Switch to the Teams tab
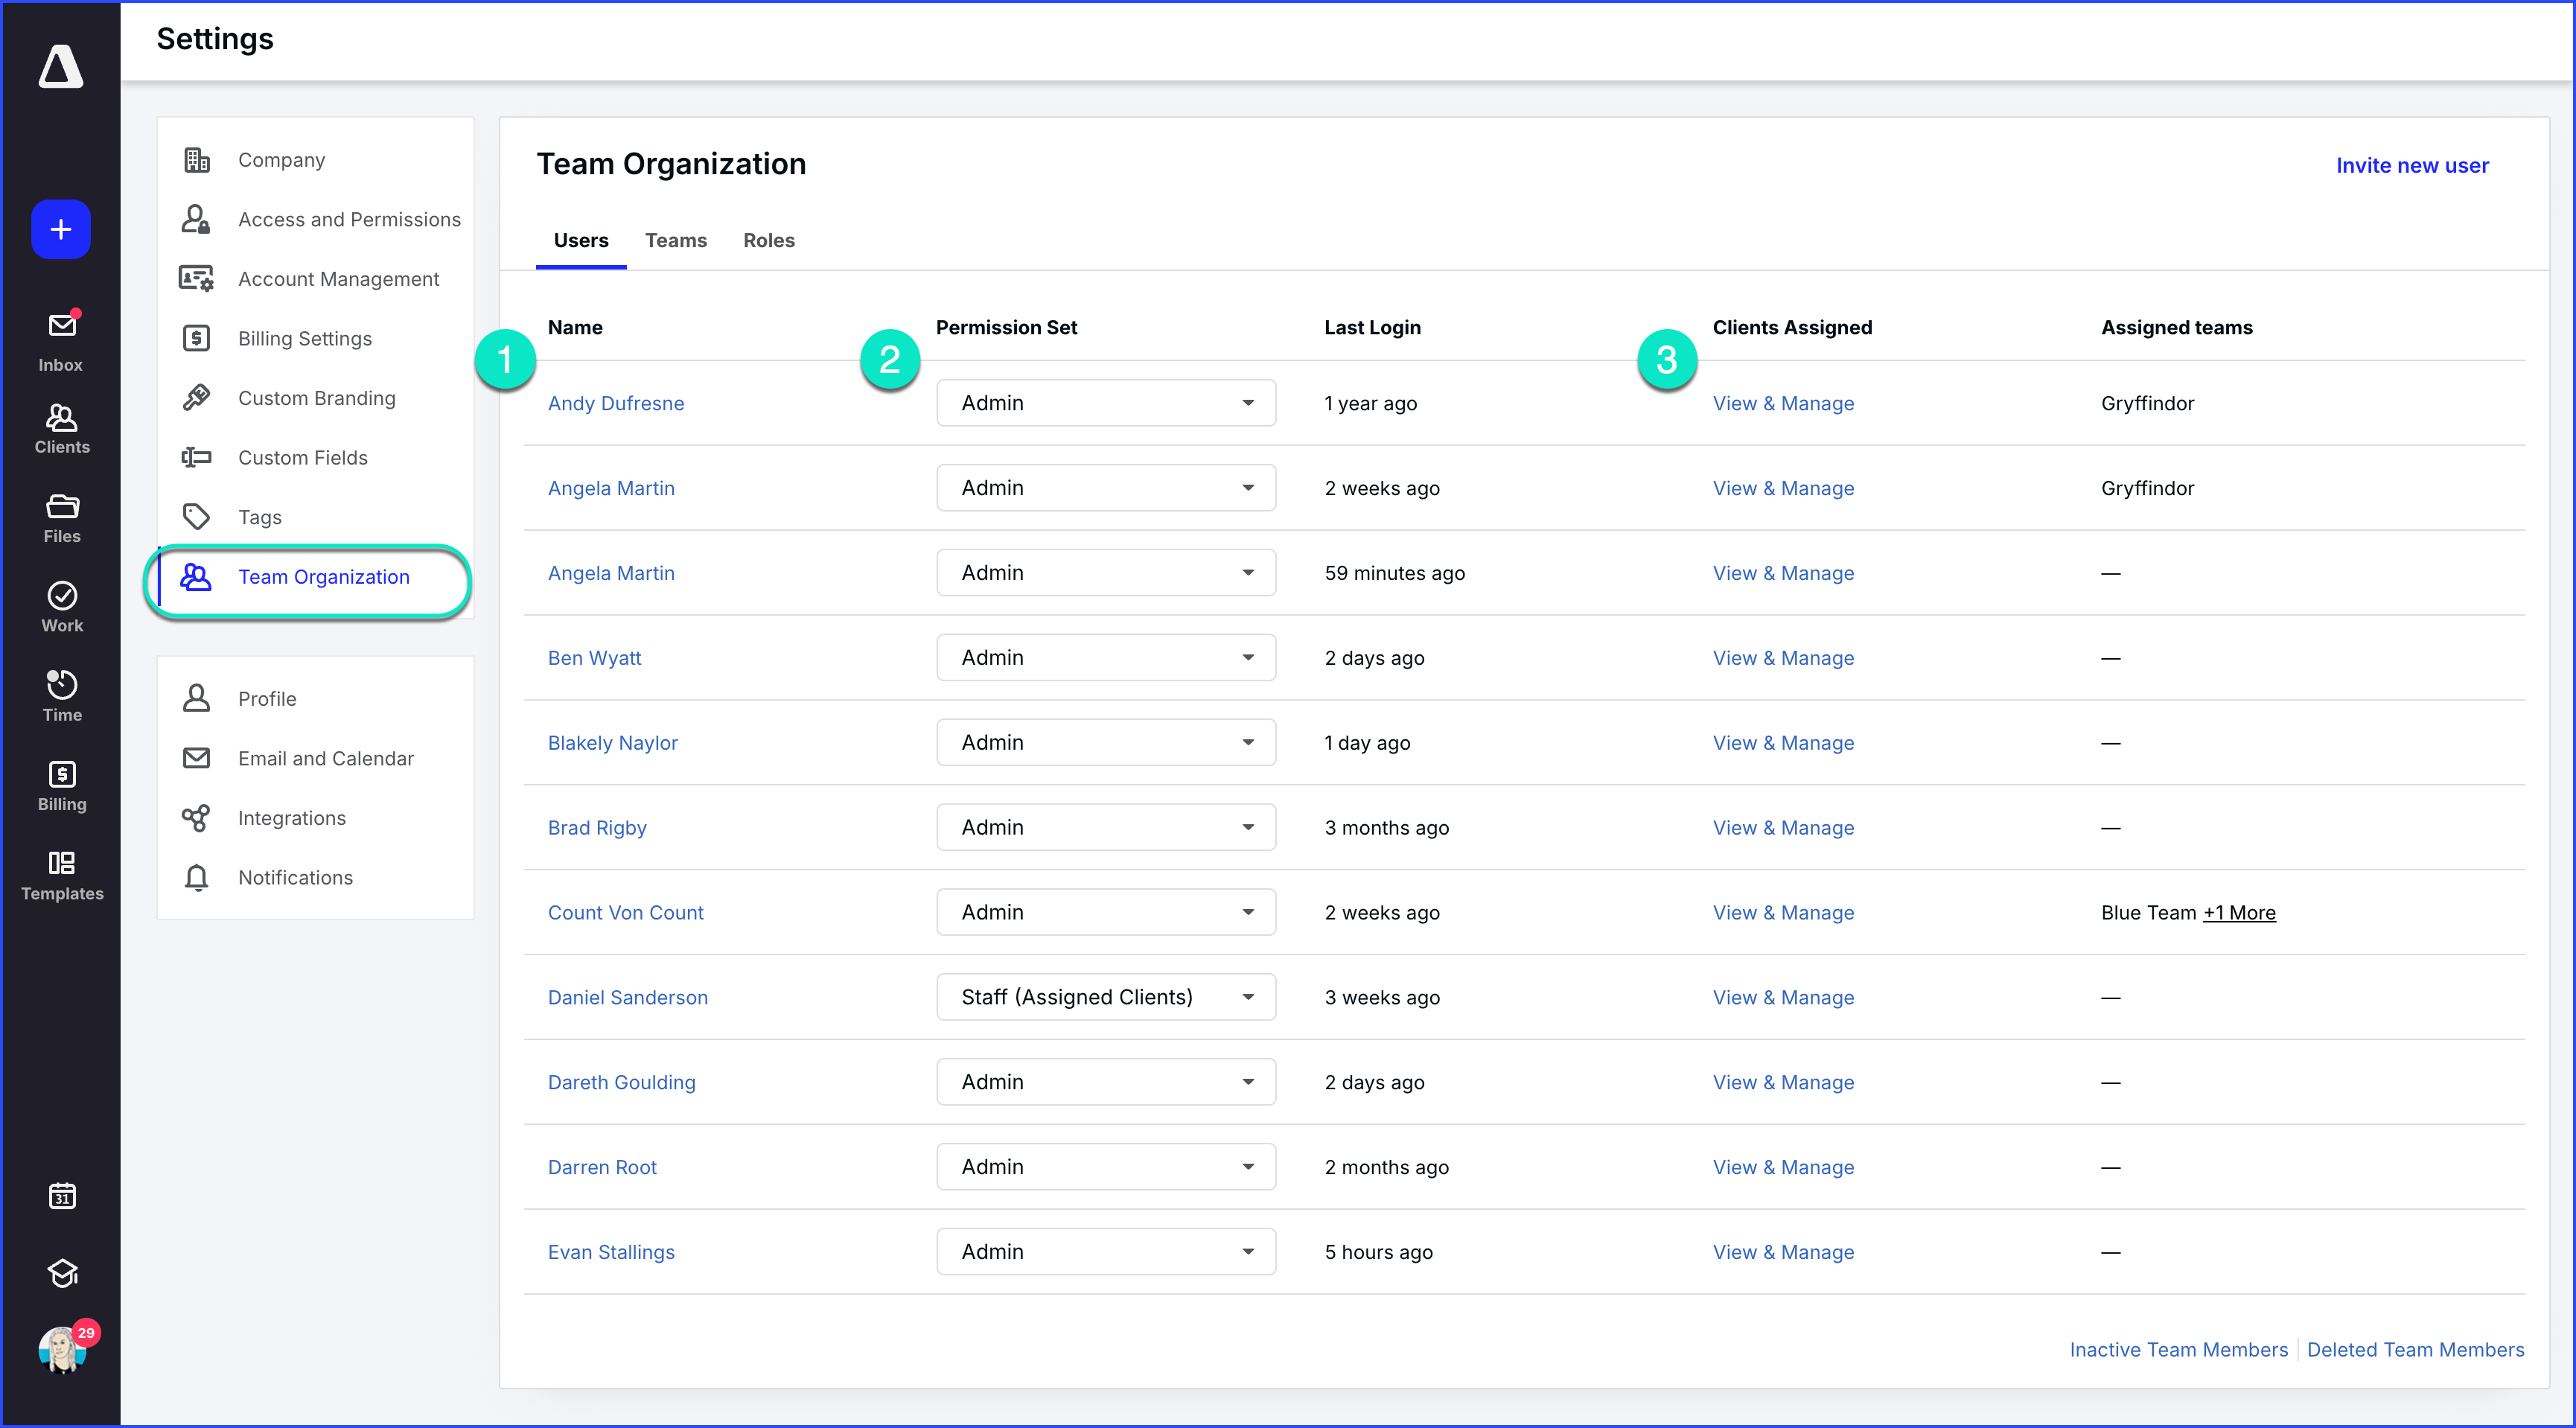This screenshot has width=2576, height=1428. click(675, 240)
